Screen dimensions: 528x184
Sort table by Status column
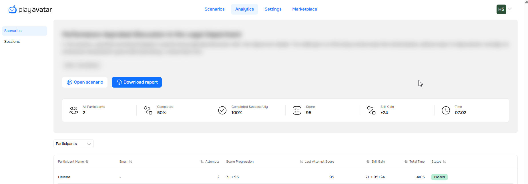[444, 162]
